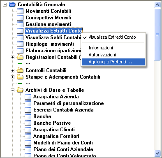Click the Controlli Contabili folder icon
The image size is (162, 158).
(20, 70)
